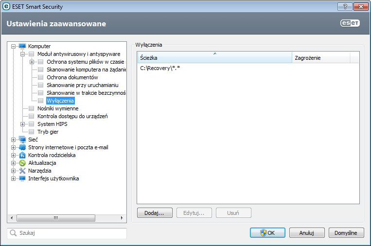Expand Strony internetowe i poczta e-mail
This screenshot has height=246, width=371.
point(13,148)
